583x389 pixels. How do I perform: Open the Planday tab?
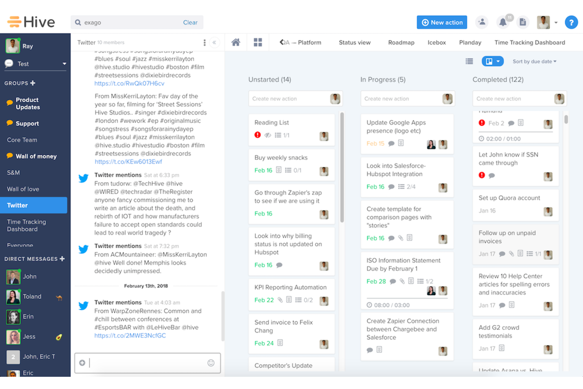point(470,43)
